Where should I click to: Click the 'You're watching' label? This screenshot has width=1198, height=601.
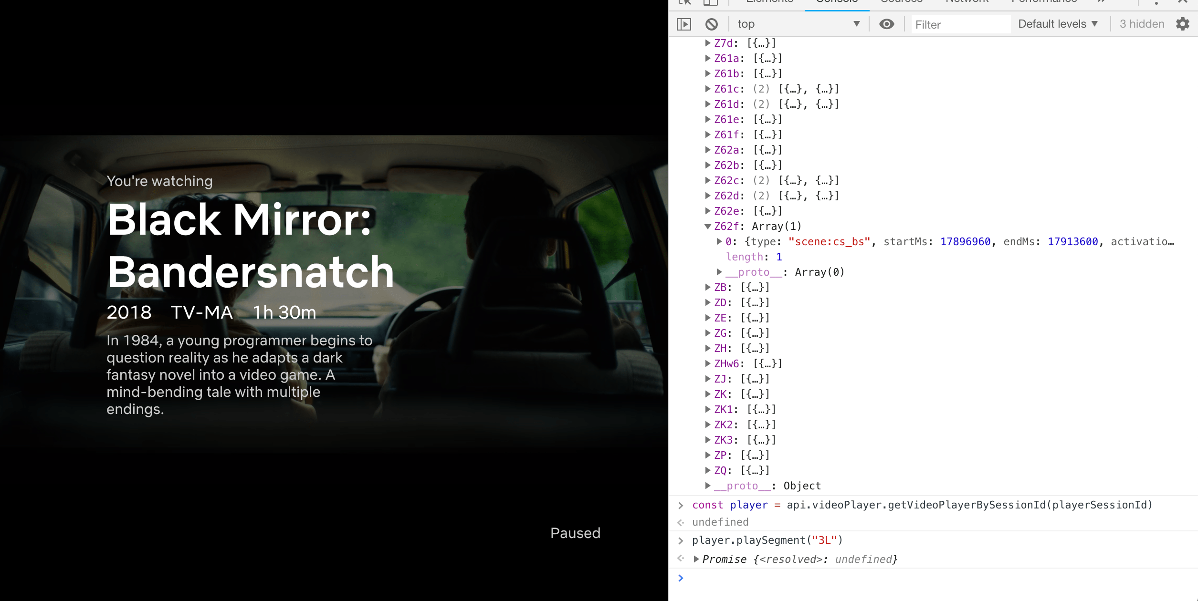pyautogui.click(x=159, y=181)
